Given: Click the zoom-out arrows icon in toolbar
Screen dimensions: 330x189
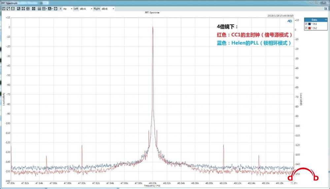Looking at the screenshot, I should click(28, 9).
